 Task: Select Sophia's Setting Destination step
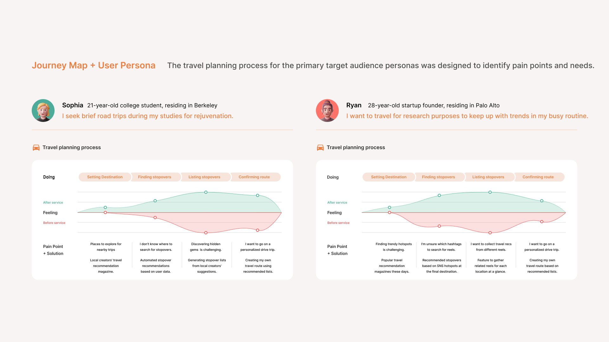(105, 177)
